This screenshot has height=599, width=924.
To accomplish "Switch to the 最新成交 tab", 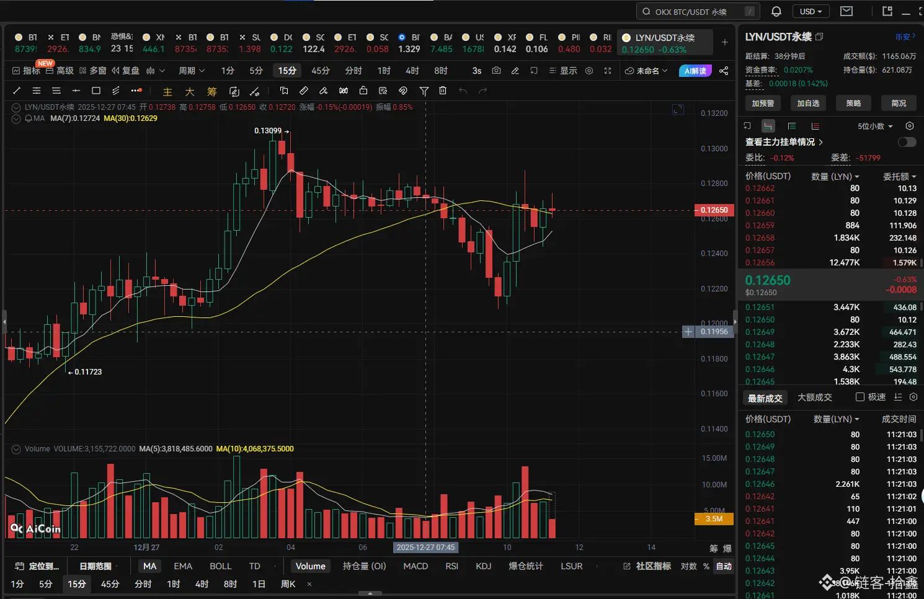I will click(x=765, y=398).
